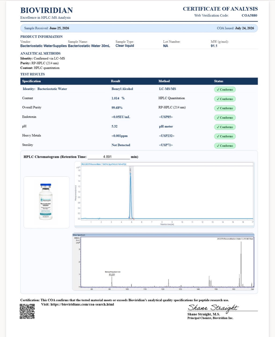275x337 pixels.
Task: Click the Result column header
Action: coord(115,81)
